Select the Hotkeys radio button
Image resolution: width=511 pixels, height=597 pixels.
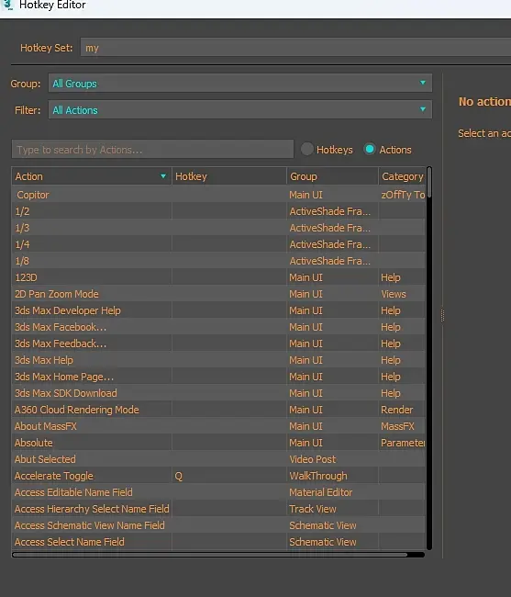pyautogui.click(x=306, y=149)
